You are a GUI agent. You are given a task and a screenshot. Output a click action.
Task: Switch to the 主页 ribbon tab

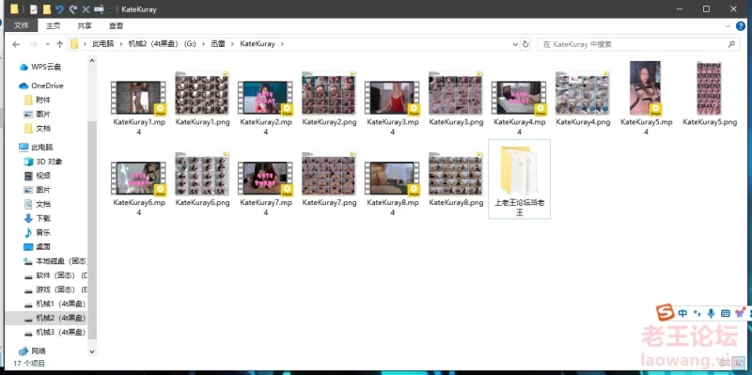(x=54, y=25)
